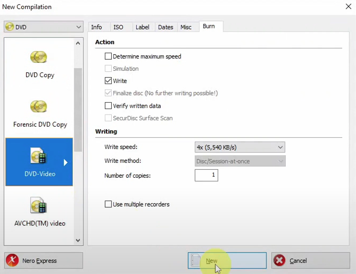
Task: Click the arrow beside DVD-Video
Action: pos(66,162)
